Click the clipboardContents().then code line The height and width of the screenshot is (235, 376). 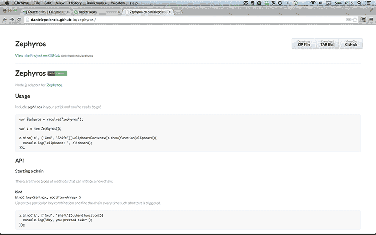pyautogui.click(x=88, y=138)
